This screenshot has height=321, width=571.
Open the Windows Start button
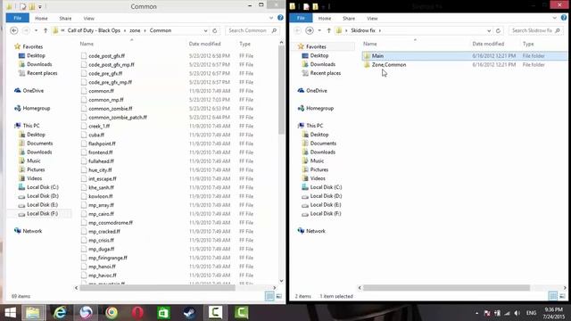tap(10, 313)
